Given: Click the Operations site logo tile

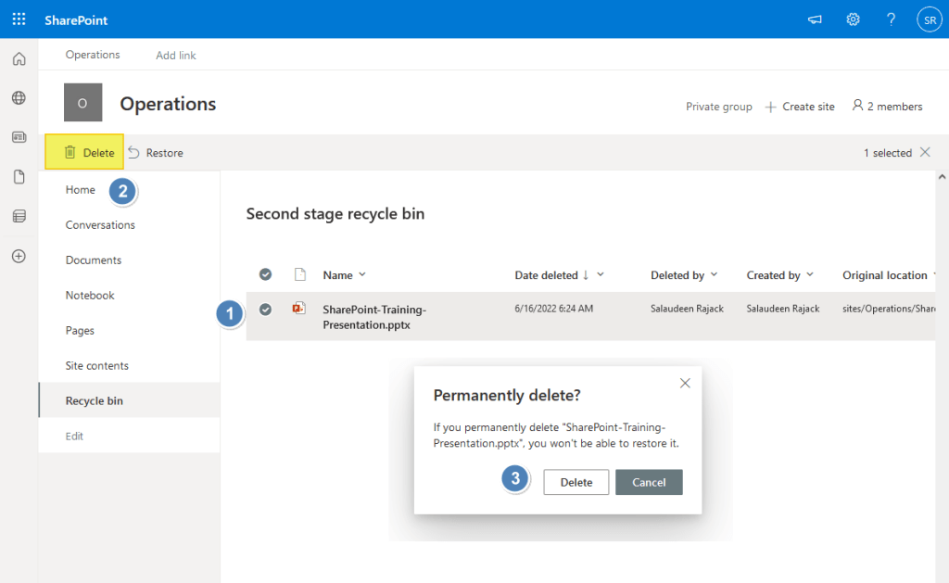Looking at the screenshot, I should (82, 102).
